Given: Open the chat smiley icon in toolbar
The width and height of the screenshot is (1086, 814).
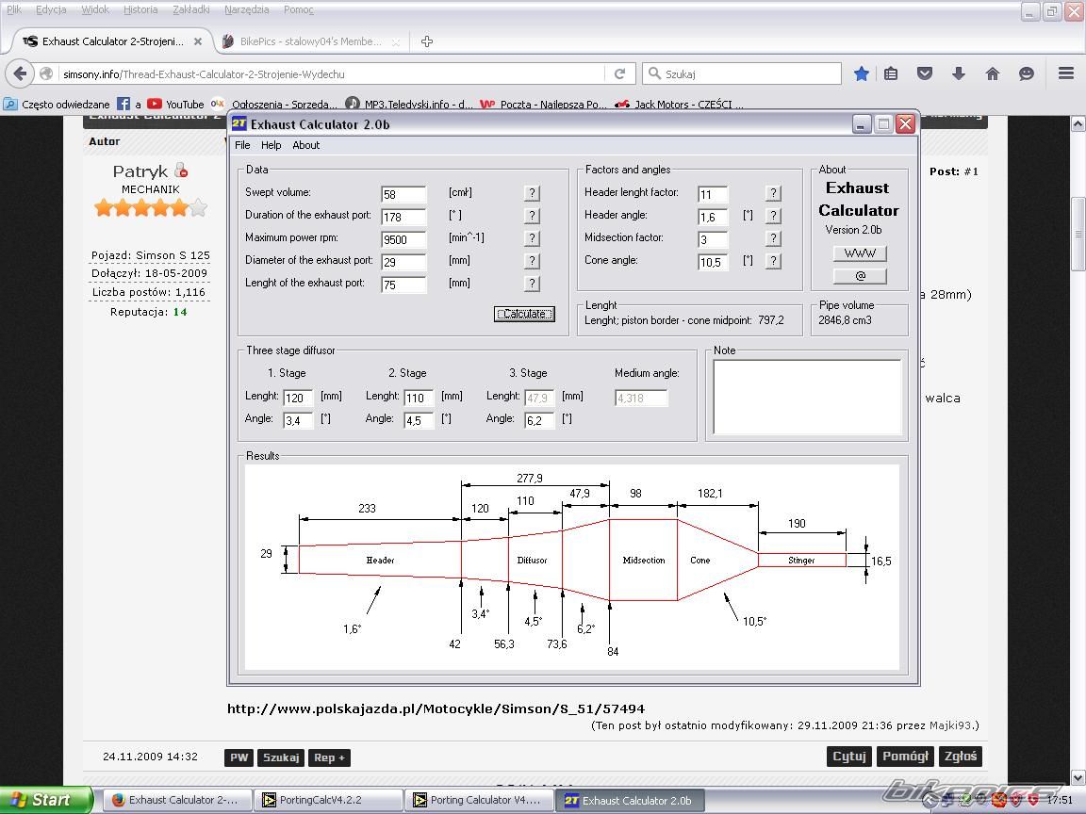Looking at the screenshot, I should 1027,73.
